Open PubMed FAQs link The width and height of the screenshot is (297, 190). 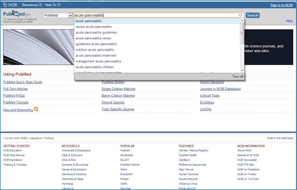click(x=14, y=95)
